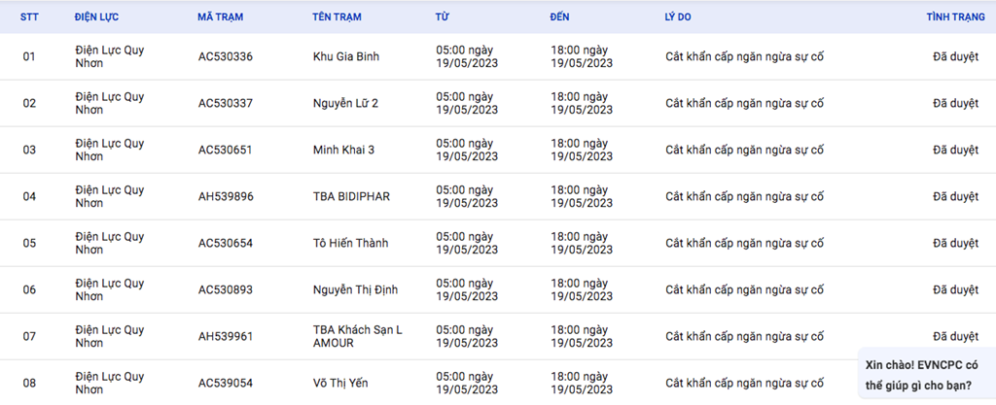Select the Nguyễn Thị Định station name
The width and height of the screenshot is (996, 405).
(x=355, y=289)
